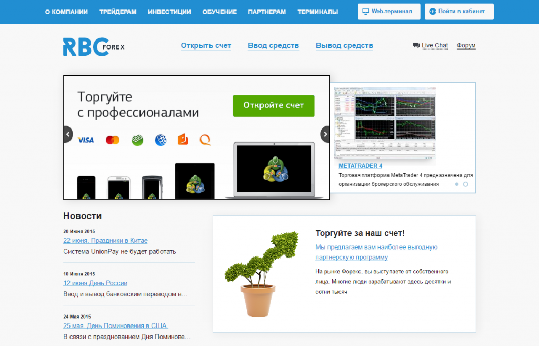Click the Новости heading
The image size is (539, 346).
click(x=83, y=216)
